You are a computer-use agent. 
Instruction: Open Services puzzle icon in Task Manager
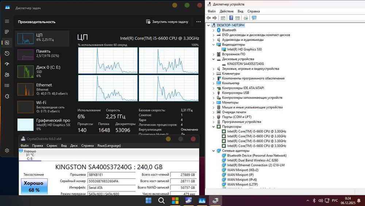pyautogui.click(x=7, y=96)
